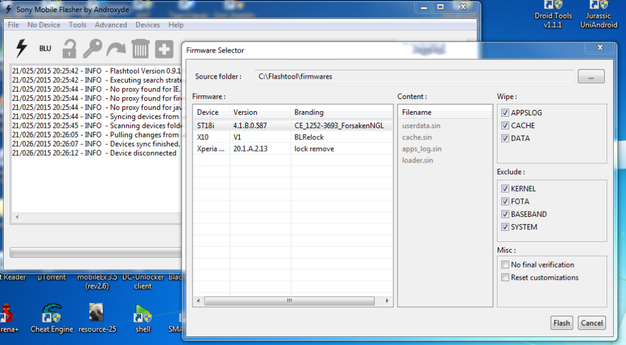Uncheck FOTA exclude checkbox

[505, 202]
